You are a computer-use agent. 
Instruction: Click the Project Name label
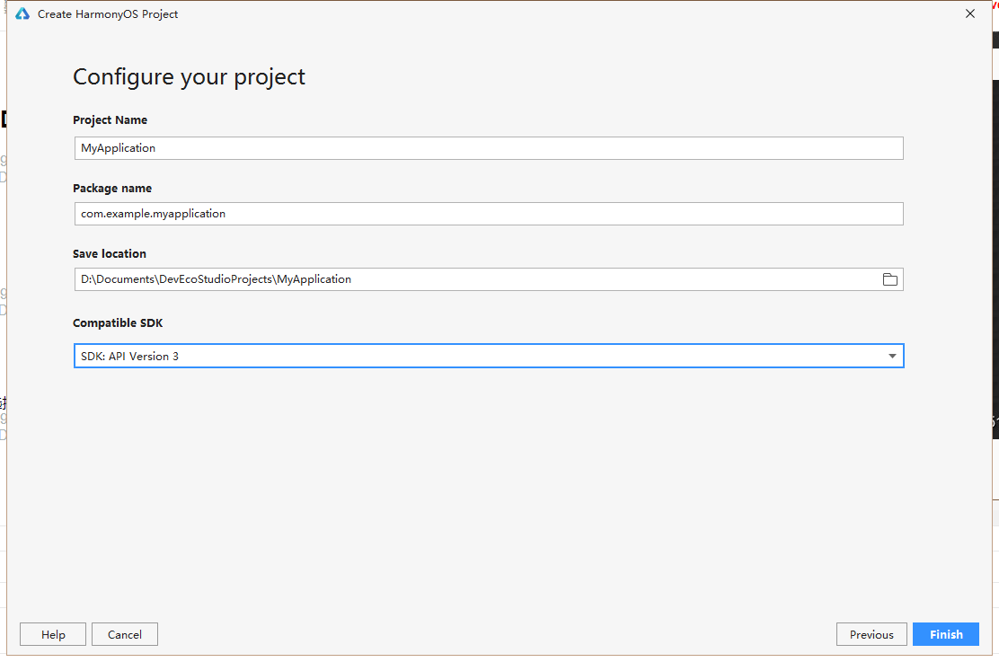[x=110, y=120]
